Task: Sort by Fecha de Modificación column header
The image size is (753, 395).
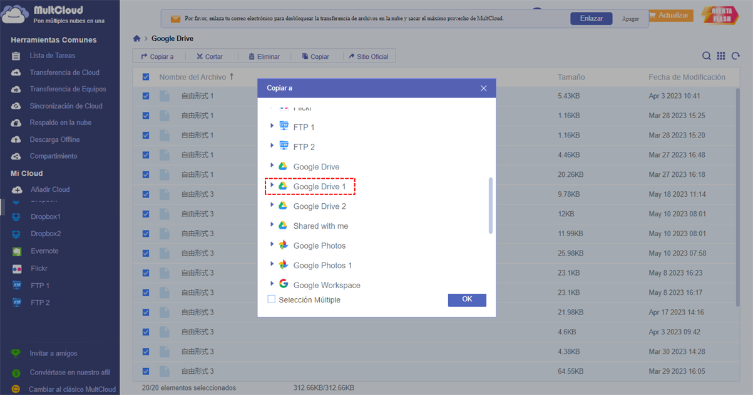Action: pyautogui.click(x=687, y=77)
